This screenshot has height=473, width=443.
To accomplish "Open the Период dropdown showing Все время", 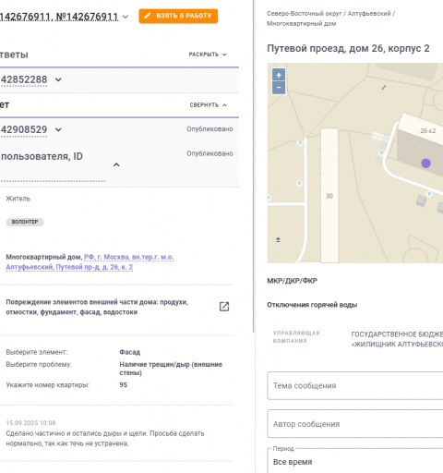I will coord(355,461).
